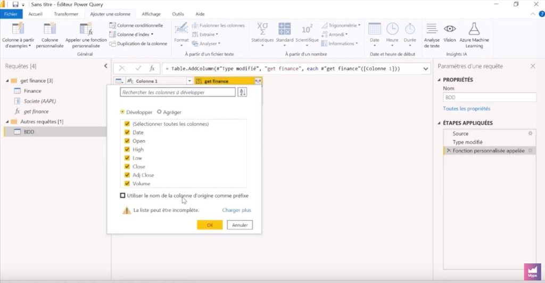Click the Durée stopwatch icon
545x283 pixels.
click(410, 29)
